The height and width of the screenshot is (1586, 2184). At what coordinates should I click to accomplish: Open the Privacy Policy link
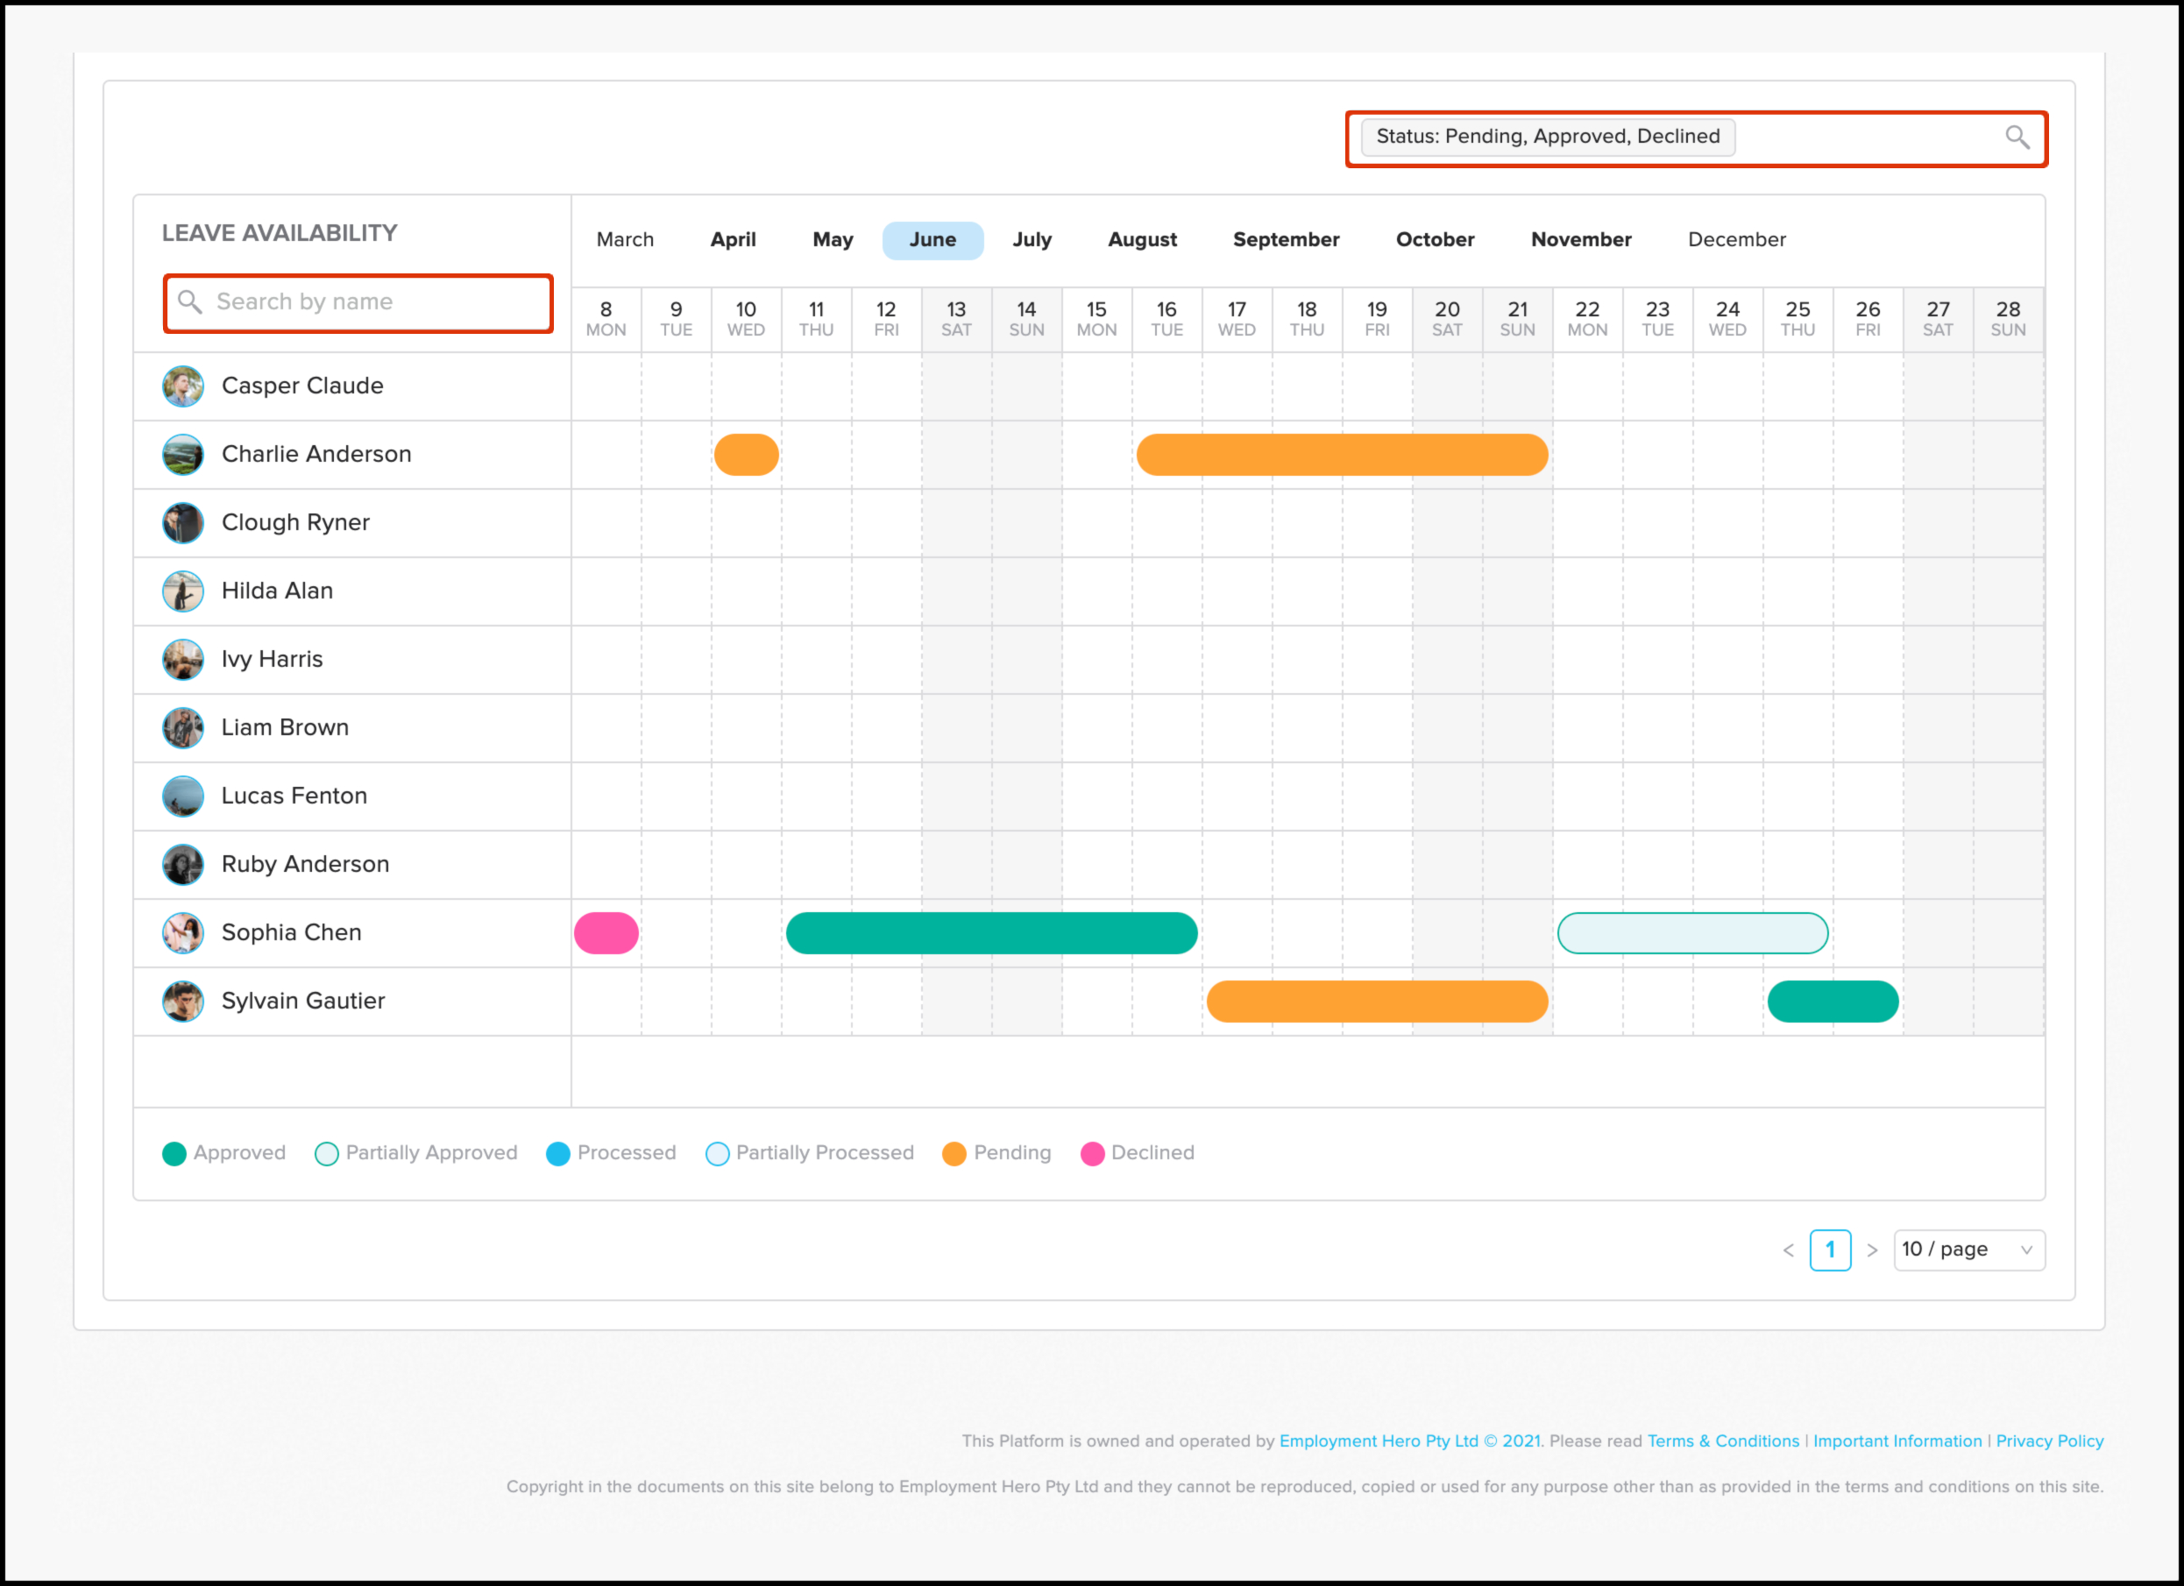[x=2049, y=1441]
